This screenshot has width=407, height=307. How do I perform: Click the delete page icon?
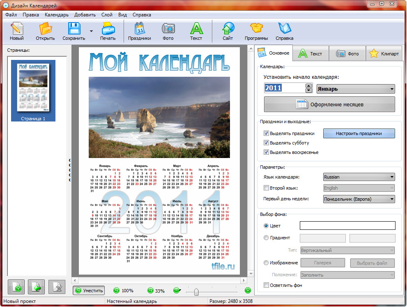(57, 287)
